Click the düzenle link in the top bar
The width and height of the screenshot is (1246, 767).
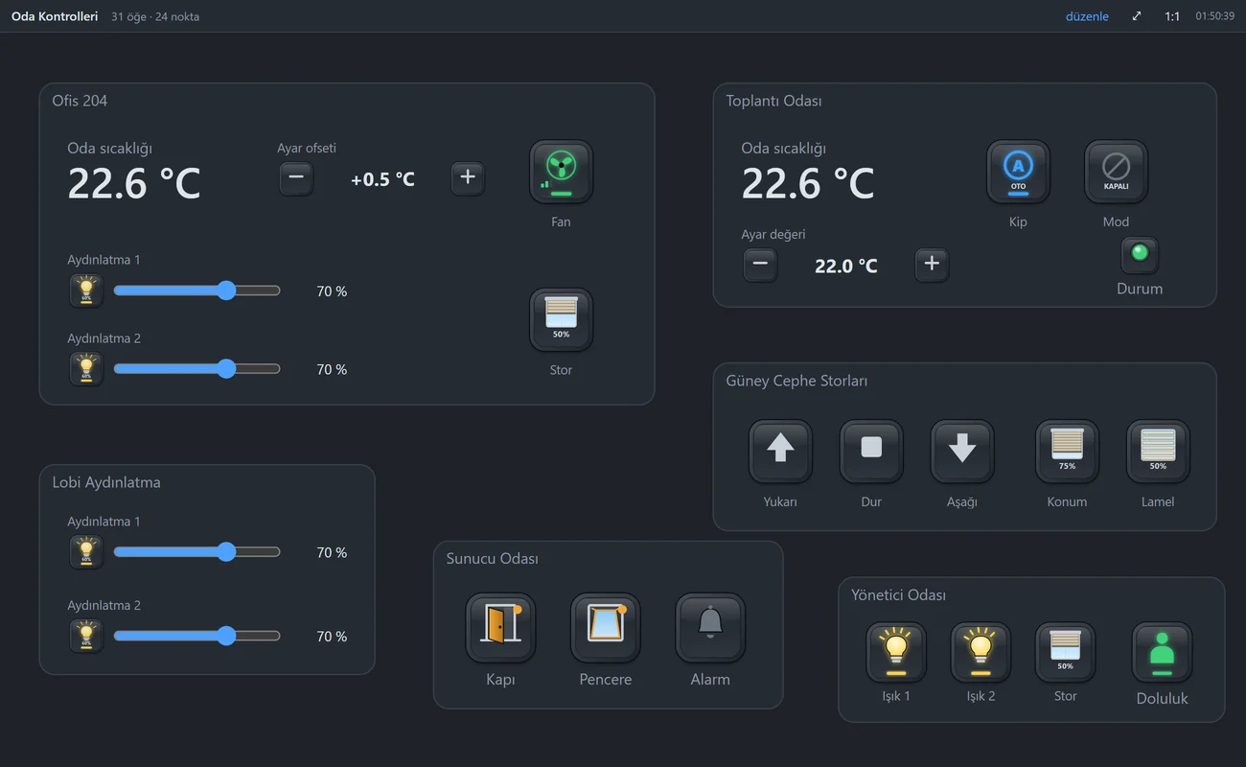1087,16
